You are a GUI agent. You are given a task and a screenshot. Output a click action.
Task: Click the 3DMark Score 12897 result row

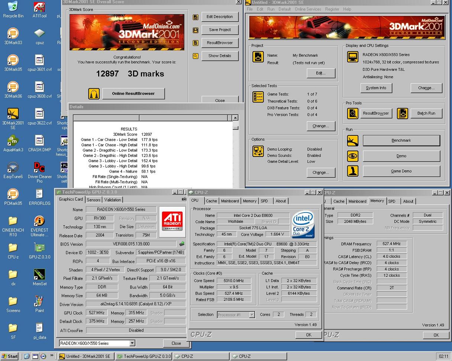click(132, 134)
